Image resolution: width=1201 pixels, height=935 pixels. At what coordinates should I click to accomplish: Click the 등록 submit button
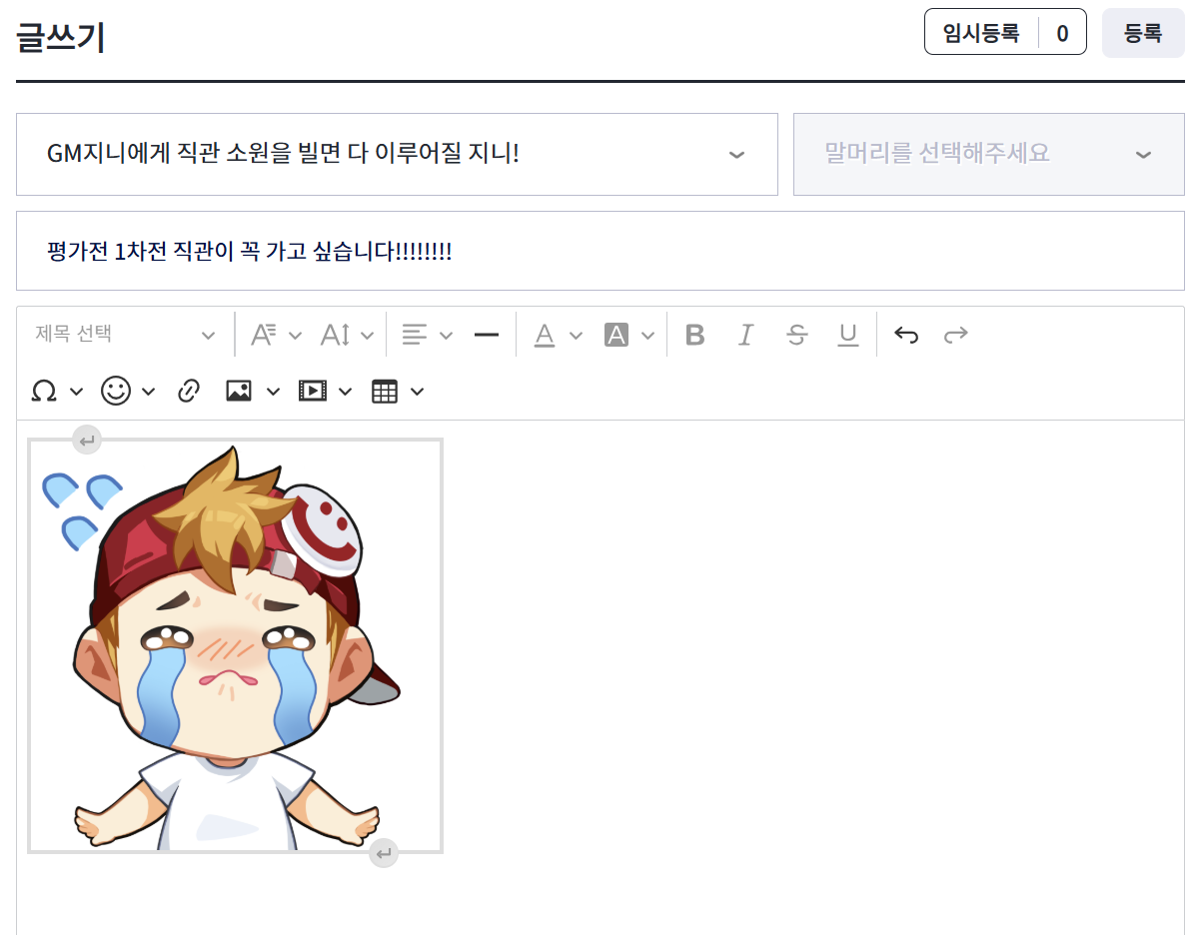1142,33
